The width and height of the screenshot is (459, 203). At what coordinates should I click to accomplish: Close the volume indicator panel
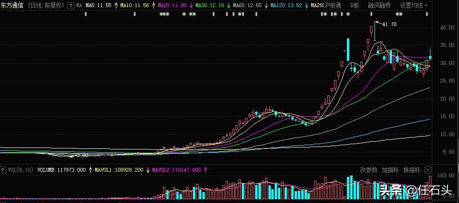coord(428,170)
